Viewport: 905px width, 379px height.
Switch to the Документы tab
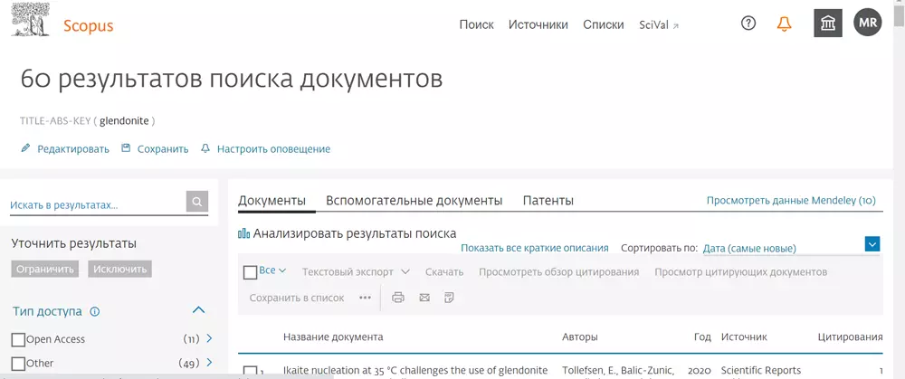tap(271, 201)
